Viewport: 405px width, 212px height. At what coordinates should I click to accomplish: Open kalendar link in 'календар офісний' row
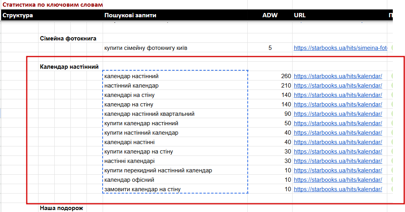click(x=338, y=180)
